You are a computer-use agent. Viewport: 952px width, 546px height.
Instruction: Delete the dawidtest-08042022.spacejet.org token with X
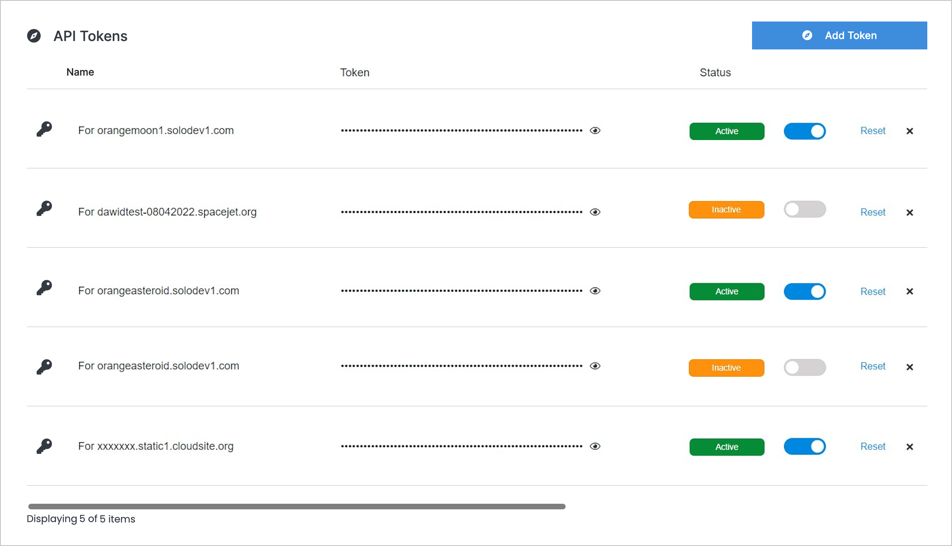pyautogui.click(x=910, y=212)
